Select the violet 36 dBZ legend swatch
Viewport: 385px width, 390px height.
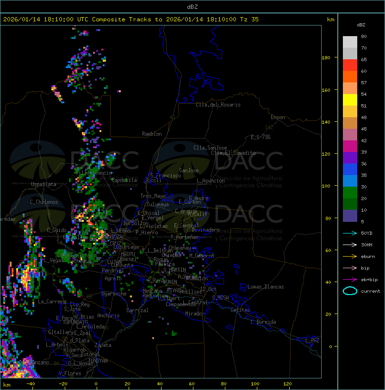click(x=350, y=157)
